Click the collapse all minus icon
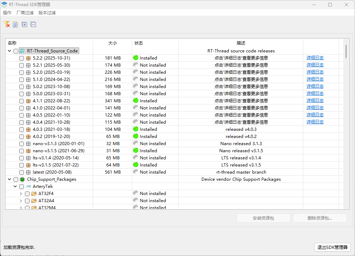 click(x=33, y=24)
